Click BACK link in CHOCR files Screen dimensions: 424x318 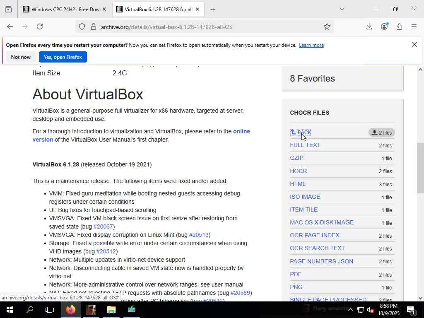[x=301, y=132]
